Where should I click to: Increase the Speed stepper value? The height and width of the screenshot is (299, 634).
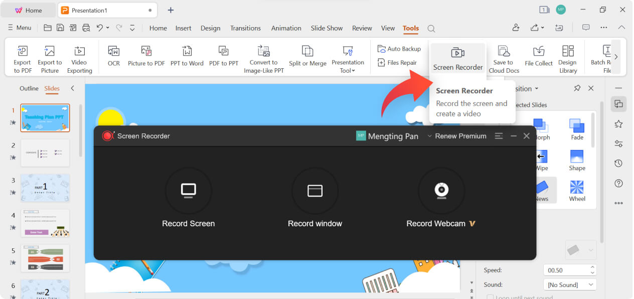point(592,267)
